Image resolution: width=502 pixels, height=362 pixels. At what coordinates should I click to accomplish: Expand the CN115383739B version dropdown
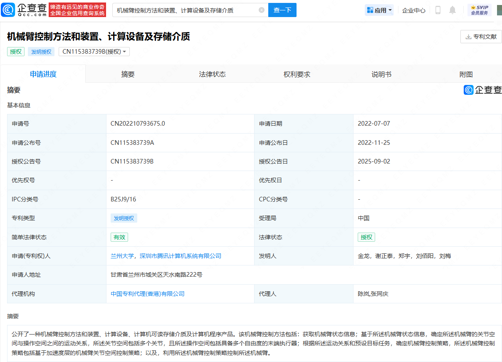coord(94,52)
